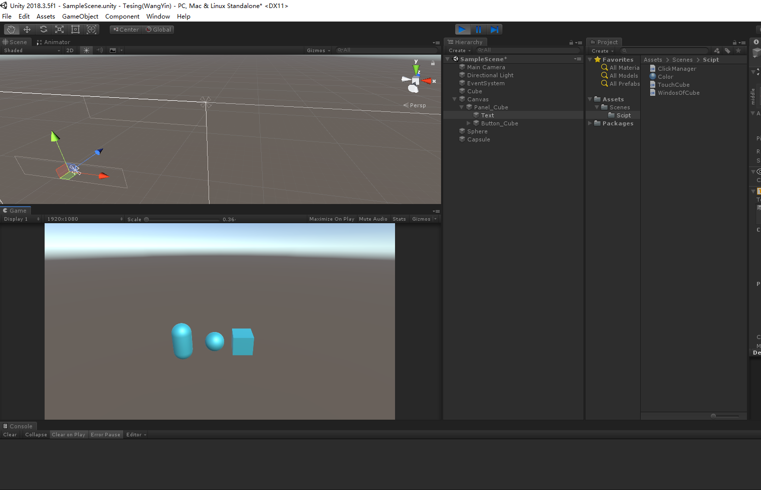Image resolution: width=761 pixels, height=490 pixels.
Task: Toggle Maximize On Play
Action: 331,219
